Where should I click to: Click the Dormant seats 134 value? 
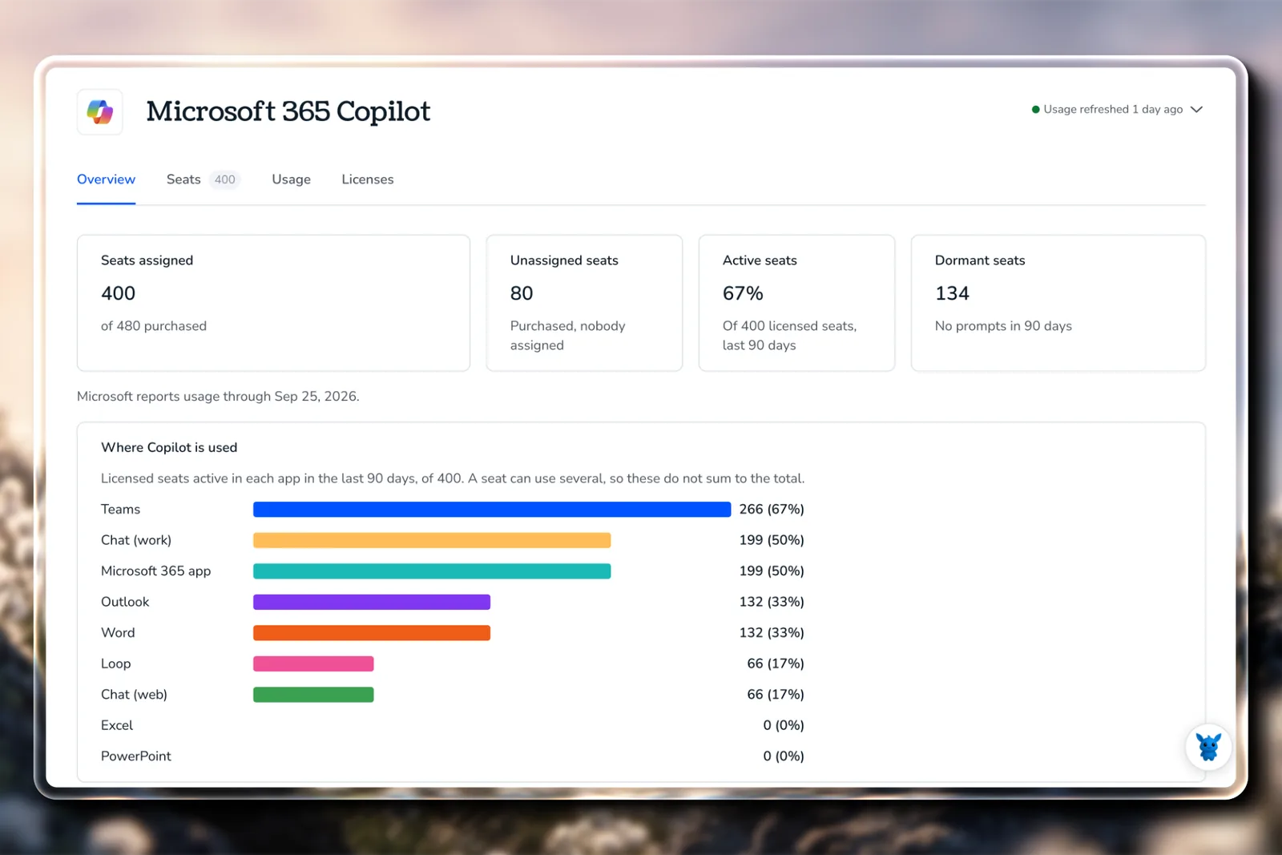pyautogui.click(x=952, y=293)
